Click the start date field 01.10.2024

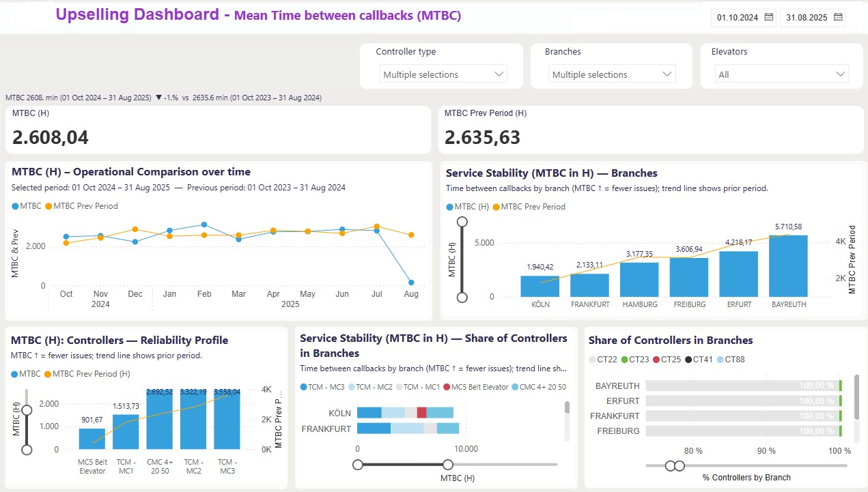738,18
